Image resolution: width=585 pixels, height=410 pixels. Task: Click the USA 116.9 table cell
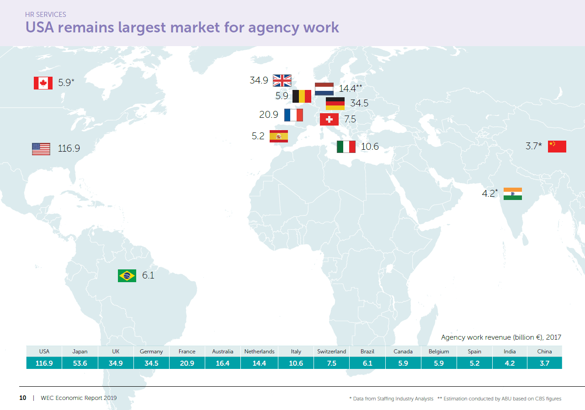44,363
